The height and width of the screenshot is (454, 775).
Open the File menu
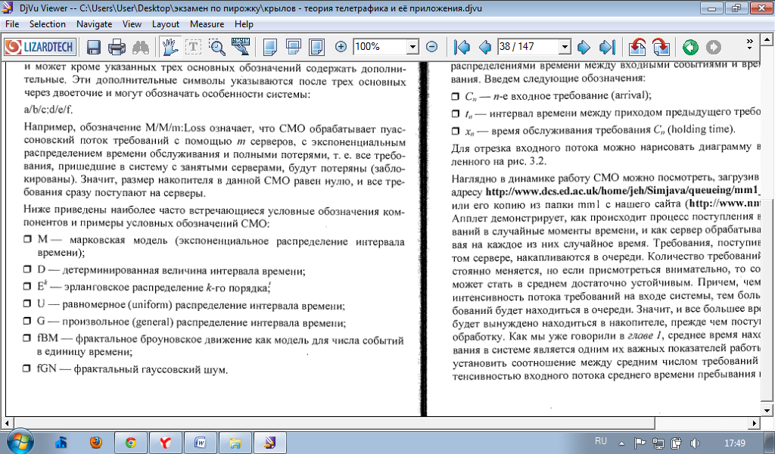coord(12,24)
